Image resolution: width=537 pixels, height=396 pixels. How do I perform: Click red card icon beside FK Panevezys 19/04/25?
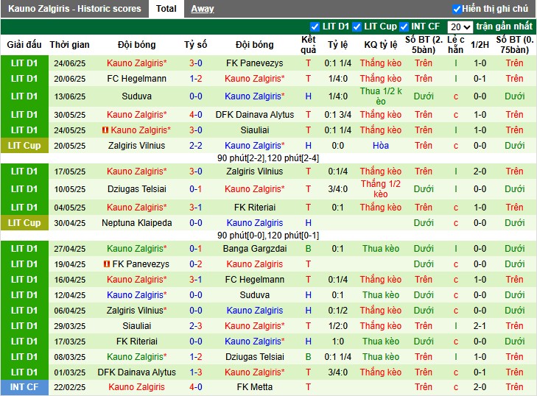[107, 264]
